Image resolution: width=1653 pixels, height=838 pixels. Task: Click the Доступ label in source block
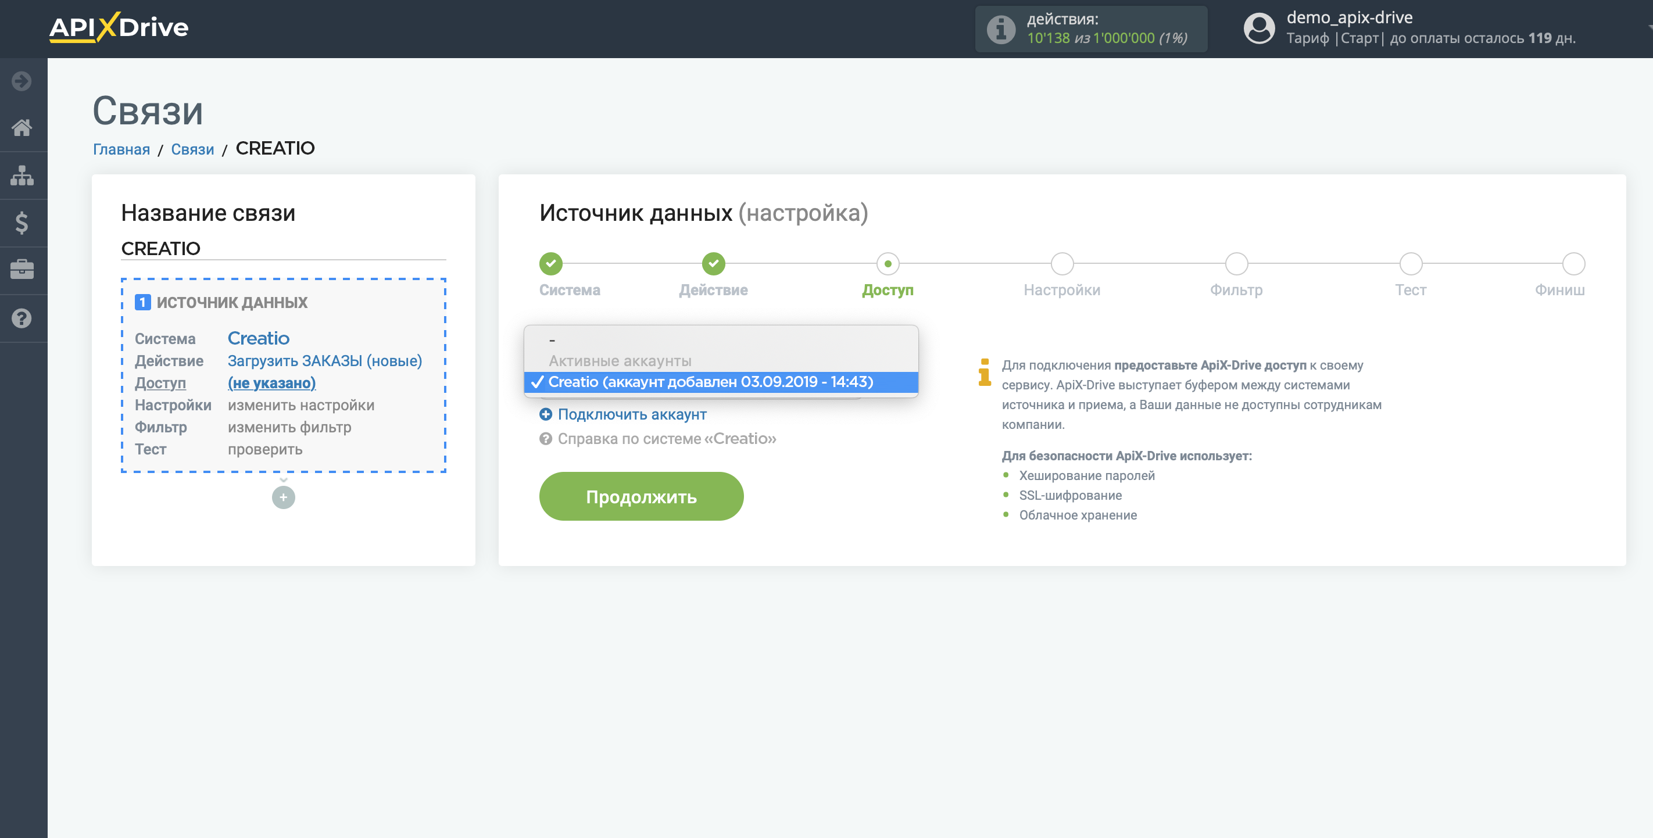point(160,383)
